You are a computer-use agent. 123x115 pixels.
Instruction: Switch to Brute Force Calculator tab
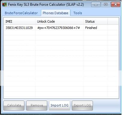[21, 13]
